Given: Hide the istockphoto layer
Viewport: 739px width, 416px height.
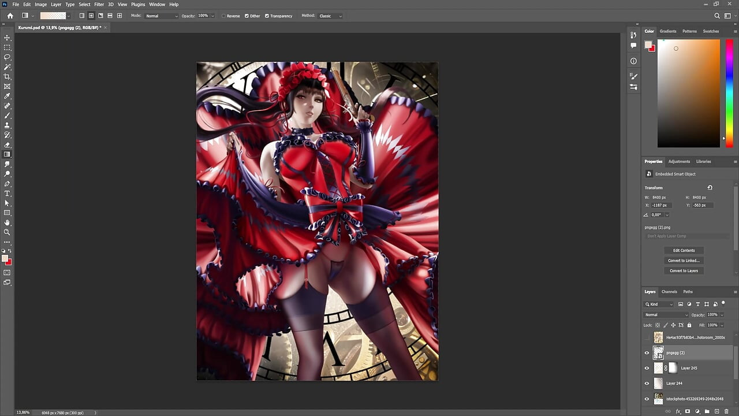Looking at the screenshot, I should point(647,399).
